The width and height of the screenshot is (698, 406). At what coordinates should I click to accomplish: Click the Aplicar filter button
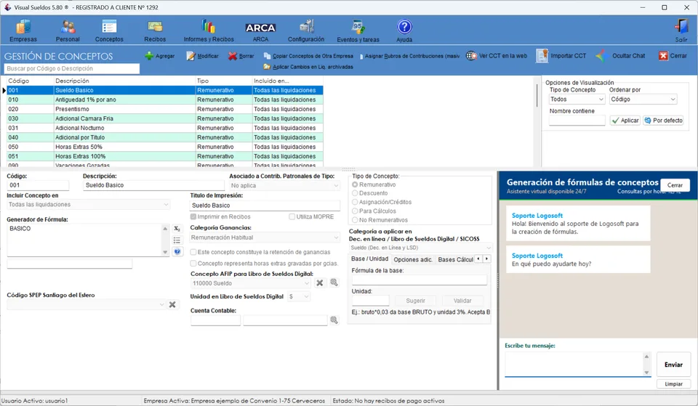pyautogui.click(x=625, y=121)
